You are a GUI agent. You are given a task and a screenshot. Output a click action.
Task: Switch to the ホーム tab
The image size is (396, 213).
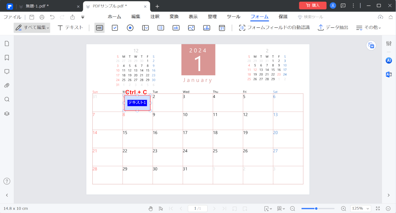tap(115, 17)
